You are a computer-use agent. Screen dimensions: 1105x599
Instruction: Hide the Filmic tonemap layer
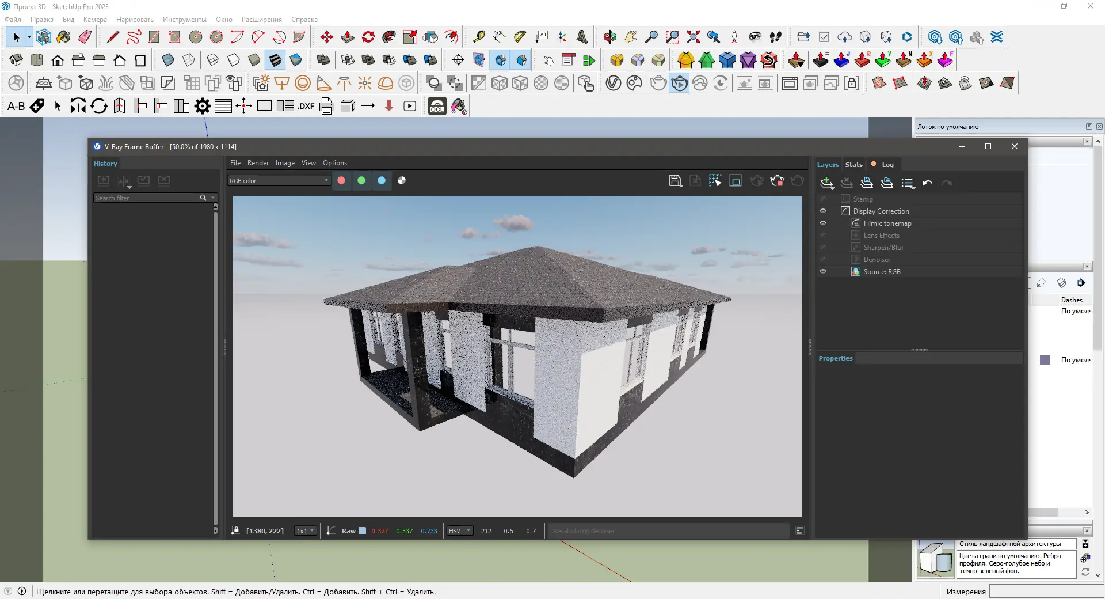click(823, 223)
